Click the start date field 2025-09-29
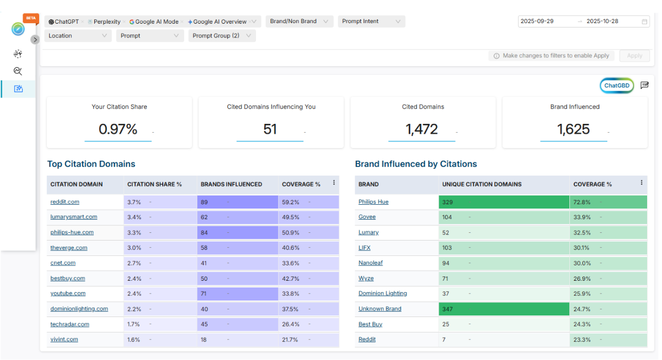Image resolution: width=662 pixels, height=360 pixels. 537,21
